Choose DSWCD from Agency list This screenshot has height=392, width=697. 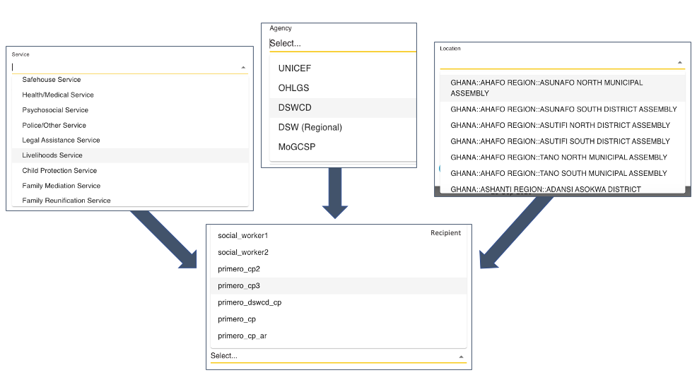click(x=343, y=107)
